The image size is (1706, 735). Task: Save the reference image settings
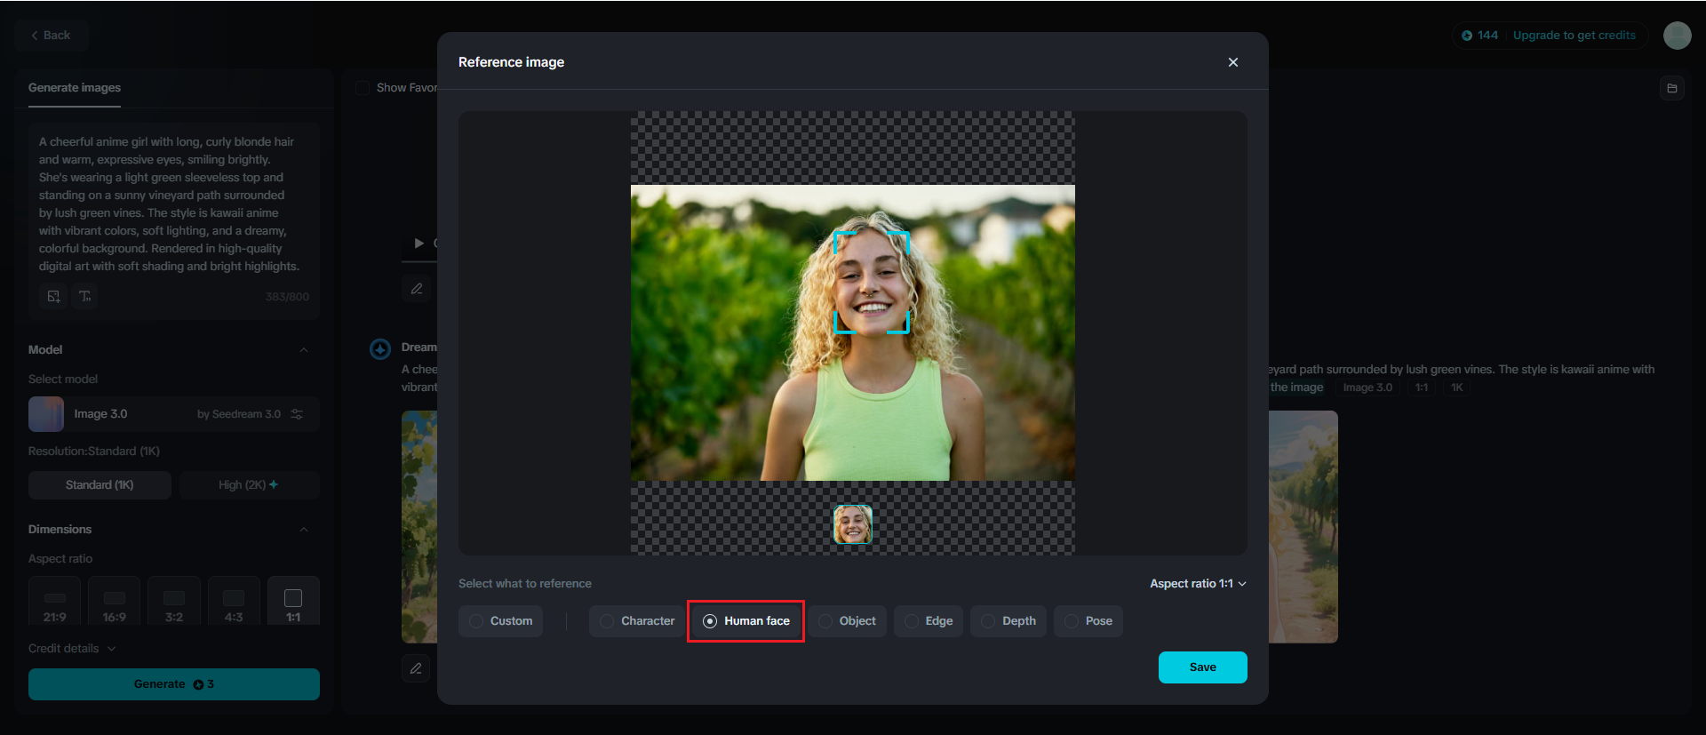(1202, 667)
